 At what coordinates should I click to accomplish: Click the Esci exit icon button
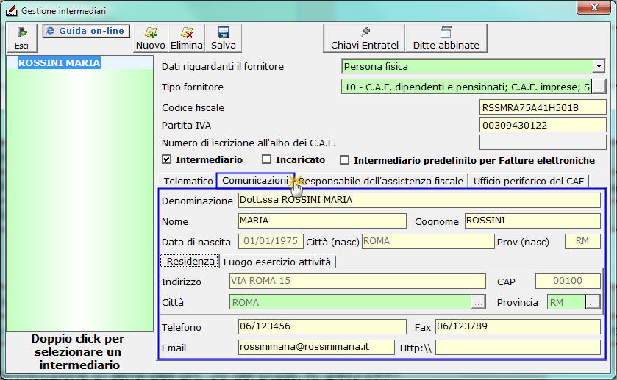pyautogui.click(x=21, y=38)
